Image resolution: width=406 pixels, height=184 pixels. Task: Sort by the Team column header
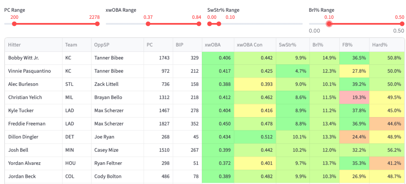click(x=77, y=45)
